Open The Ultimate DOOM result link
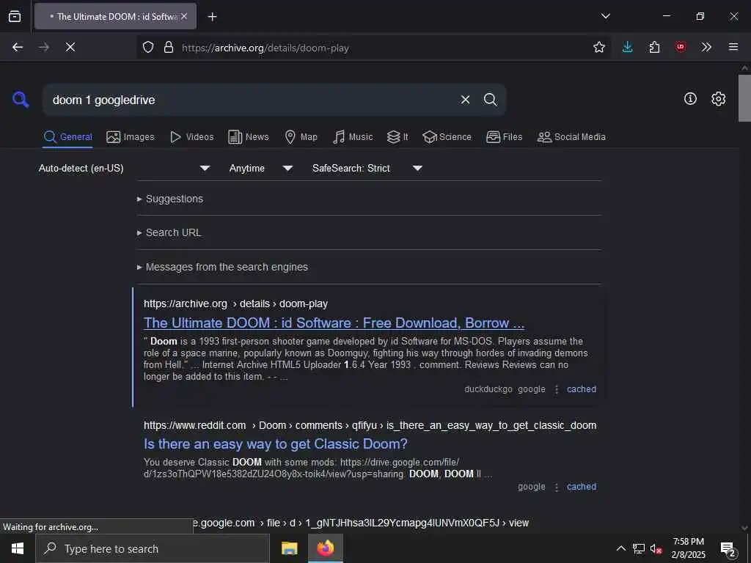 coord(334,323)
